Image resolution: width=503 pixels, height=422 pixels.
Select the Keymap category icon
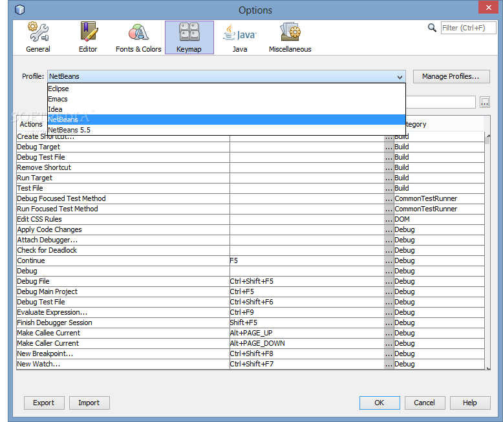coord(189,37)
